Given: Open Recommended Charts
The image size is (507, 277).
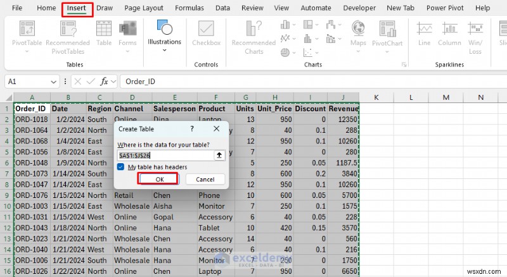Looking at the screenshot, I should 254,37.
